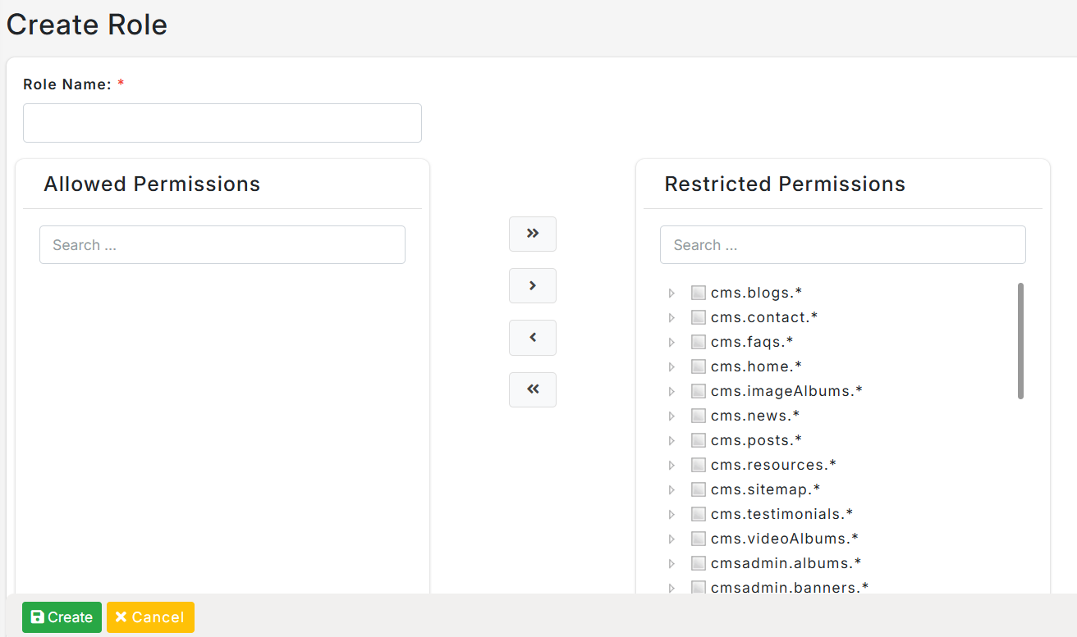Check the cms.blogs.* checkbox
1077x637 pixels.
(x=699, y=293)
